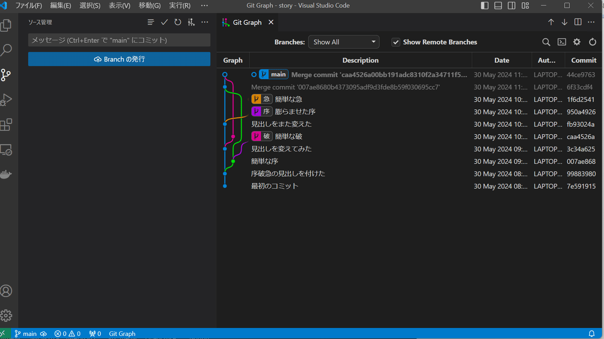Viewport: 604px width, 339px height.
Task: Toggle the primary side bar from the title bar
Action: 485,6
